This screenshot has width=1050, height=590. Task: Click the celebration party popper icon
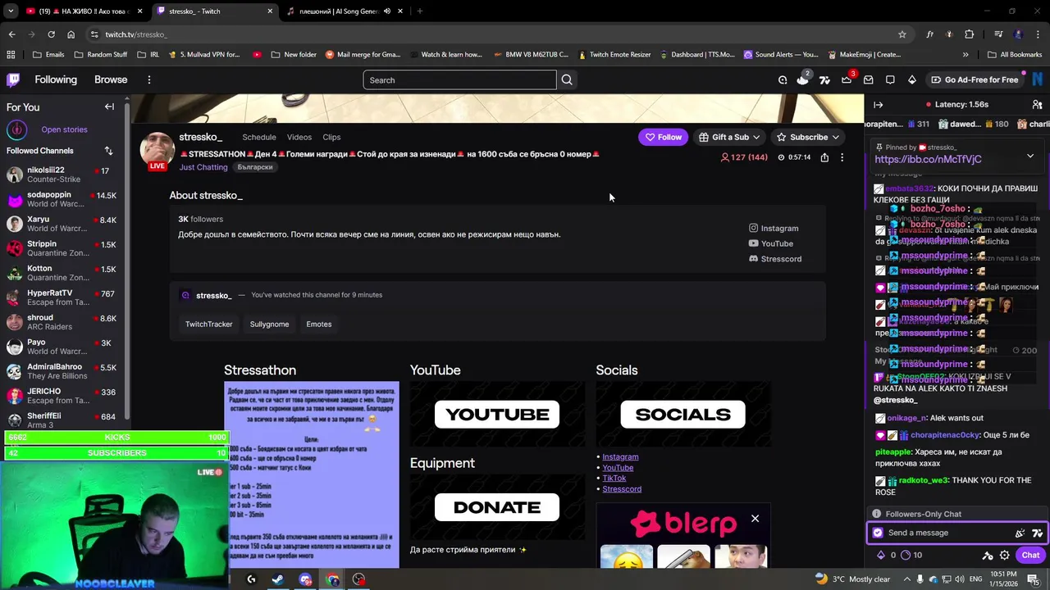pos(1020,533)
